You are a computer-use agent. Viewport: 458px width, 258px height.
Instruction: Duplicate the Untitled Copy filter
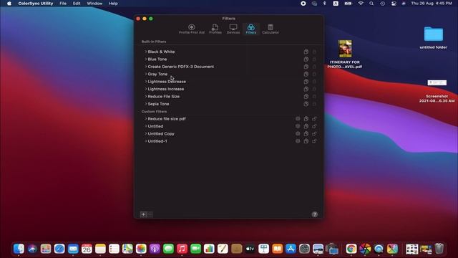(x=306, y=134)
